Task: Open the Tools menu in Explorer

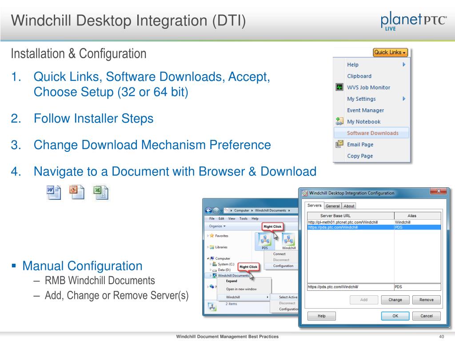Action: 243,218
